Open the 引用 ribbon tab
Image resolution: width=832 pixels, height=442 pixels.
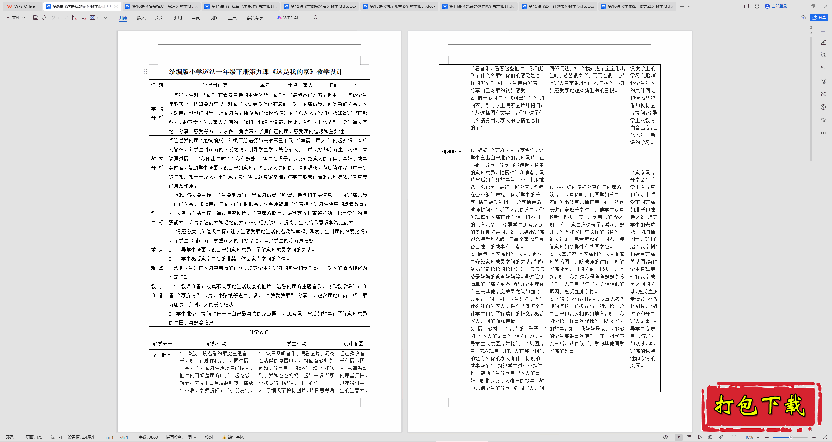(x=177, y=18)
